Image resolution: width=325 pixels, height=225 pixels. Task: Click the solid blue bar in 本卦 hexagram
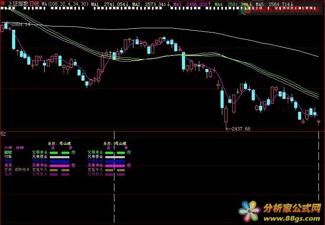[59, 161]
